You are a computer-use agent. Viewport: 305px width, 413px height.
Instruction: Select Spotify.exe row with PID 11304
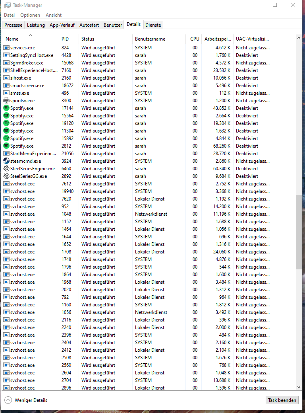137,131
